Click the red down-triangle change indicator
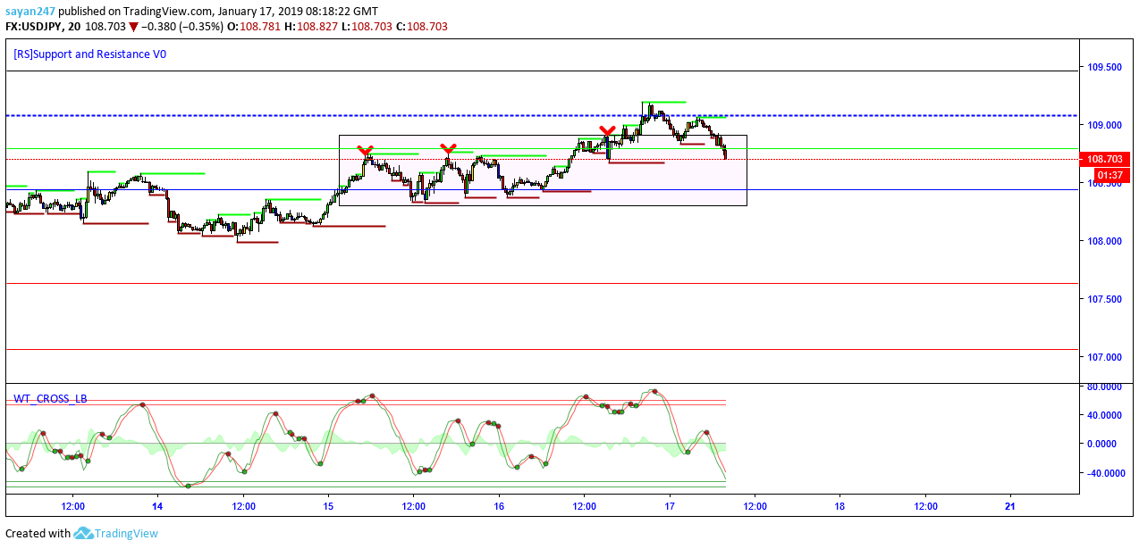 [134, 27]
